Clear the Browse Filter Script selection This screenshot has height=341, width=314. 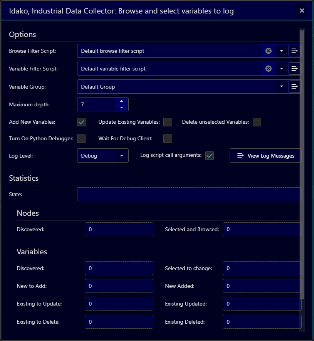coord(269,50)
